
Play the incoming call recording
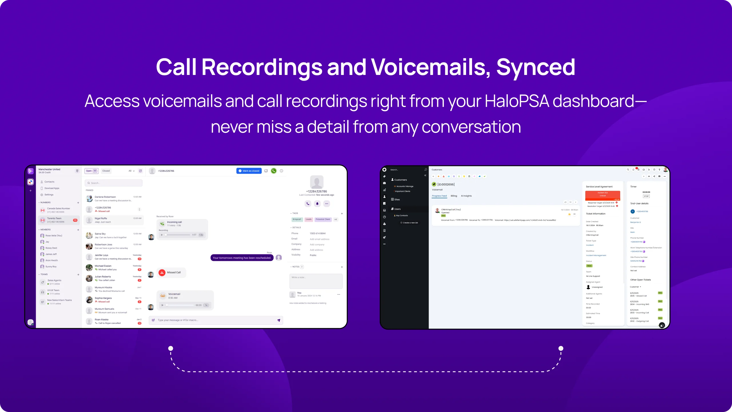[162, 235]
